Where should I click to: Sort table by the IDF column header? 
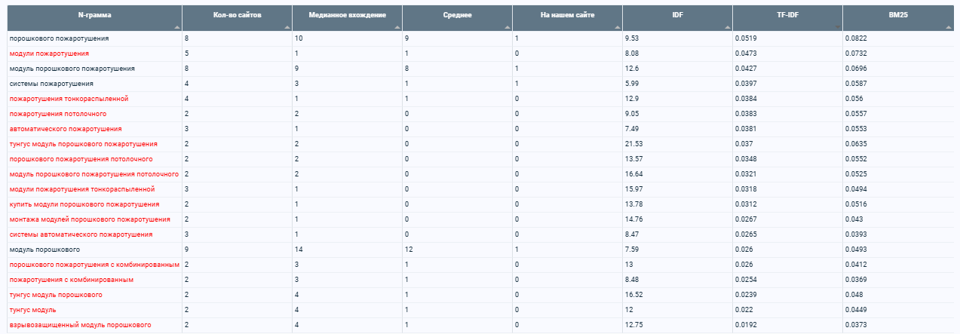(677, 14)
